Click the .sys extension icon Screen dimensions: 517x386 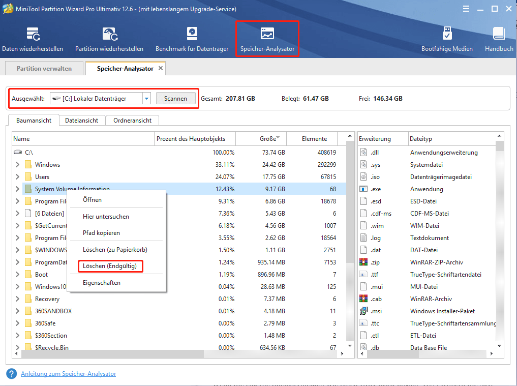(363, 165)
